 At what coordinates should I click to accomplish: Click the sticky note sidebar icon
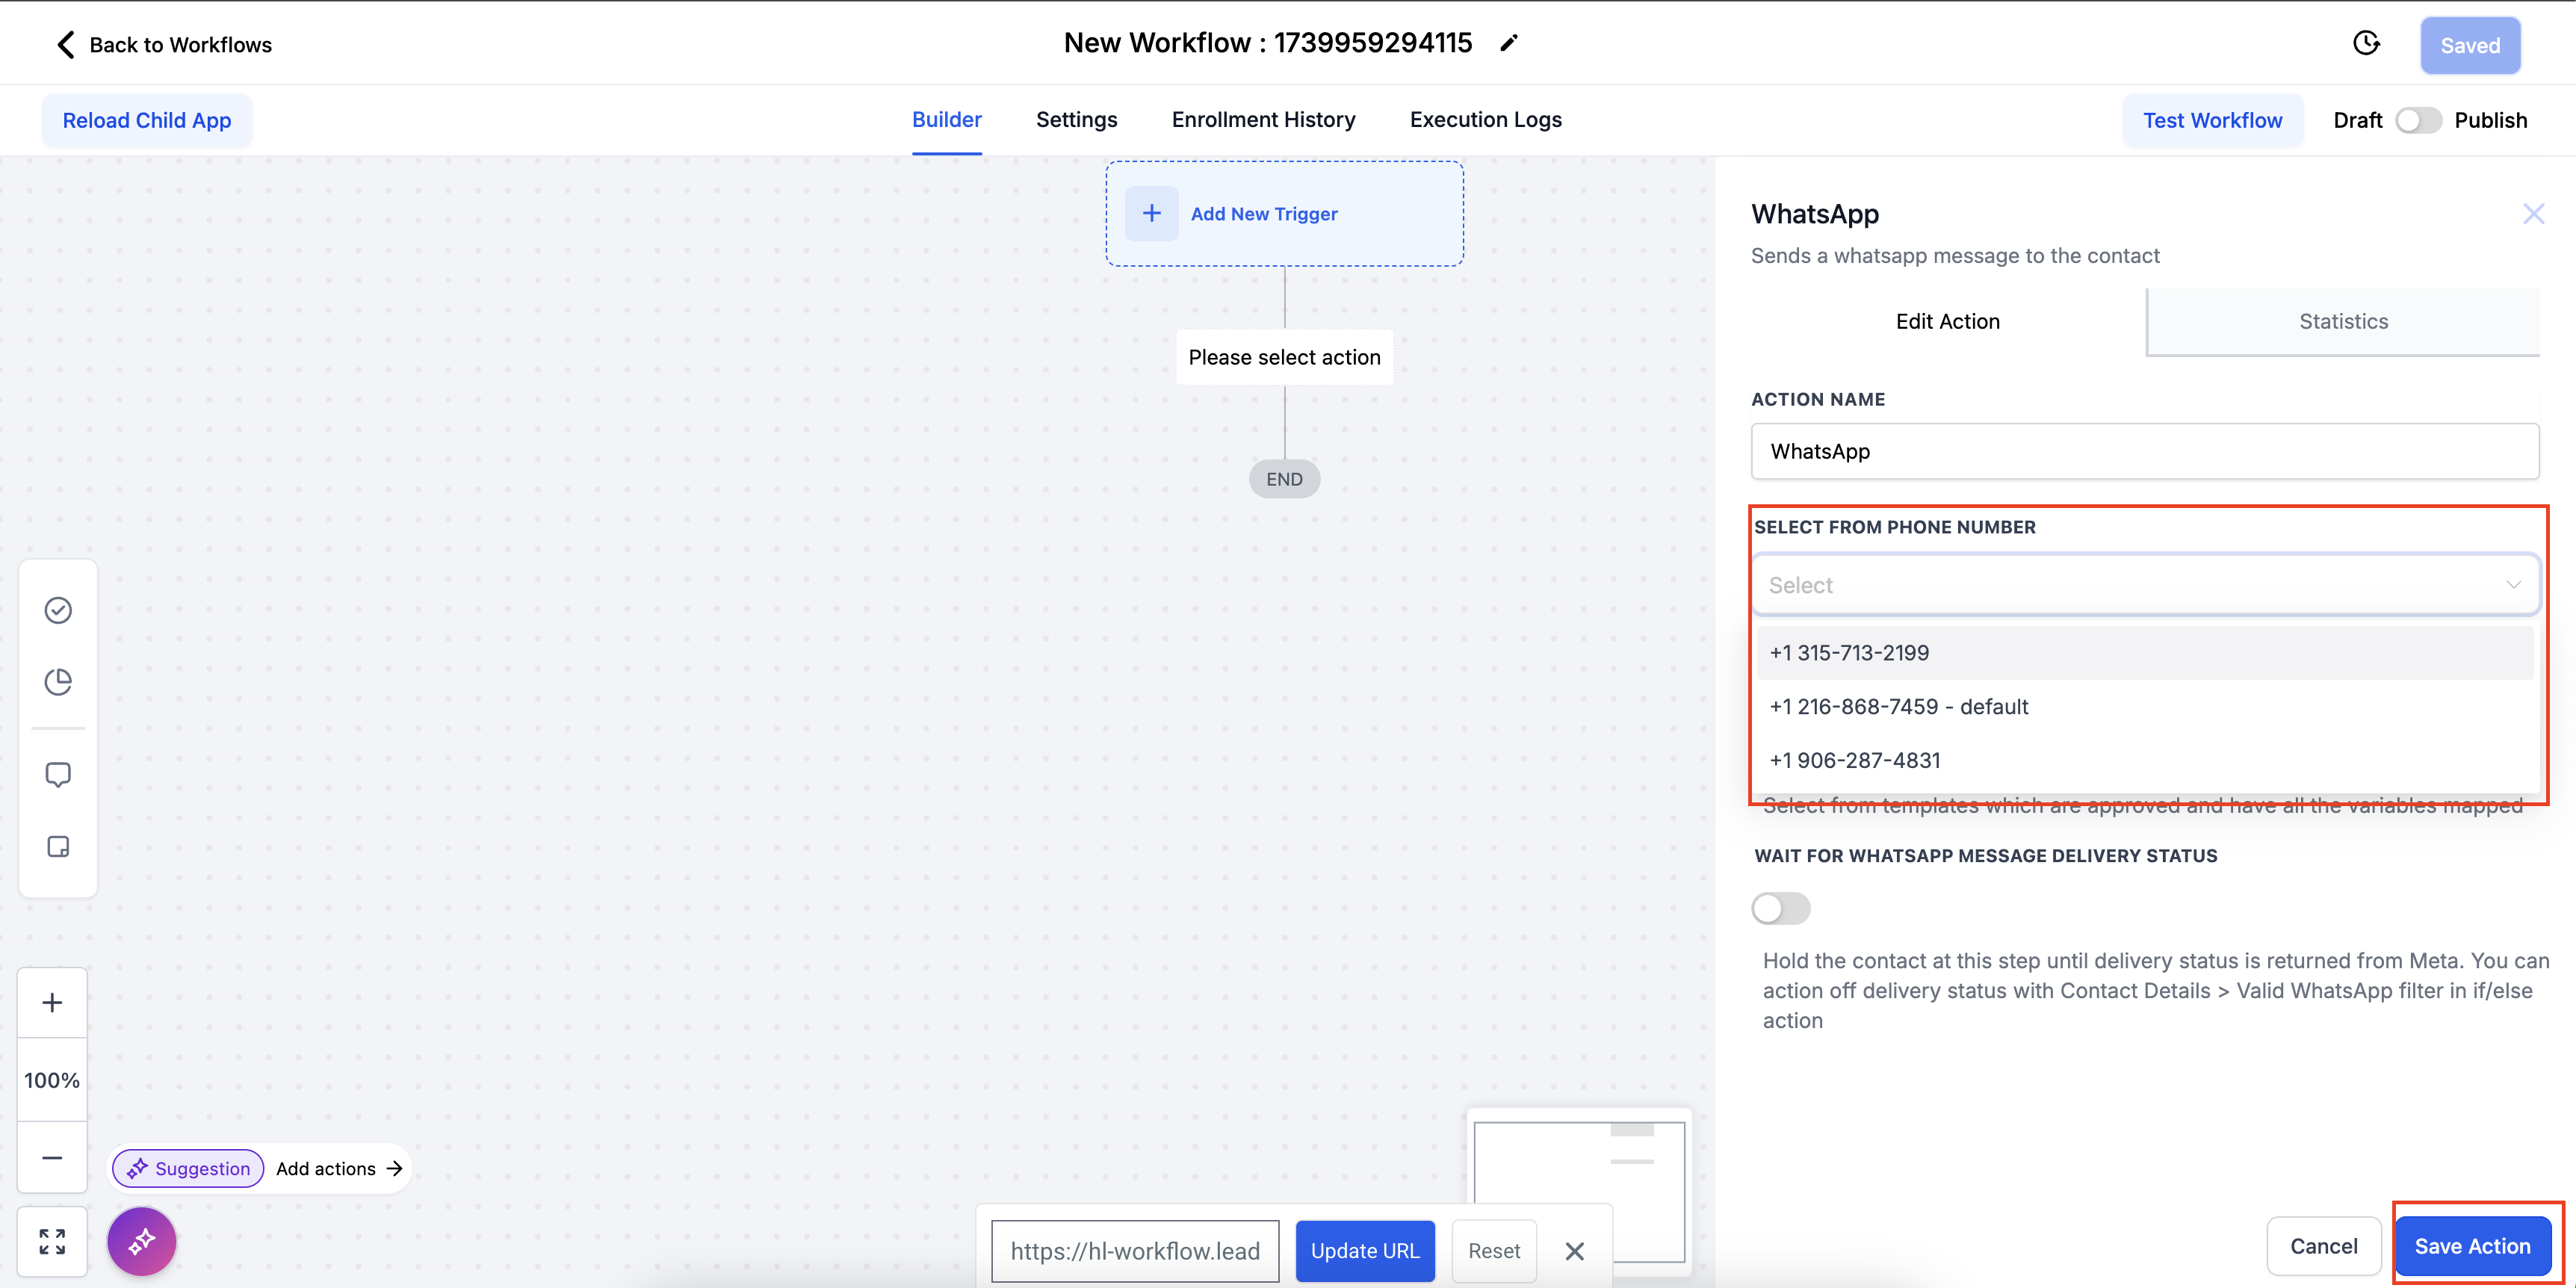[58, 847]
